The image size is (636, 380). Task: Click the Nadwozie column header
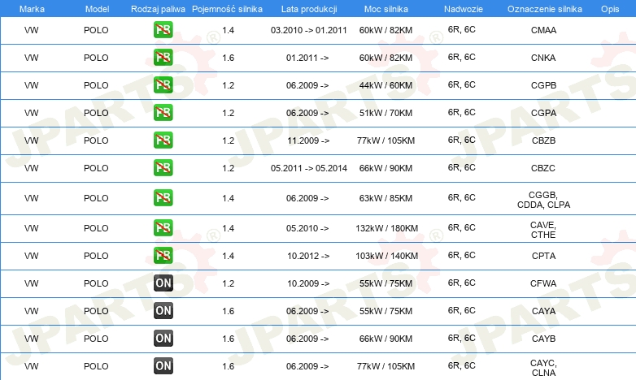click(464, 9)
